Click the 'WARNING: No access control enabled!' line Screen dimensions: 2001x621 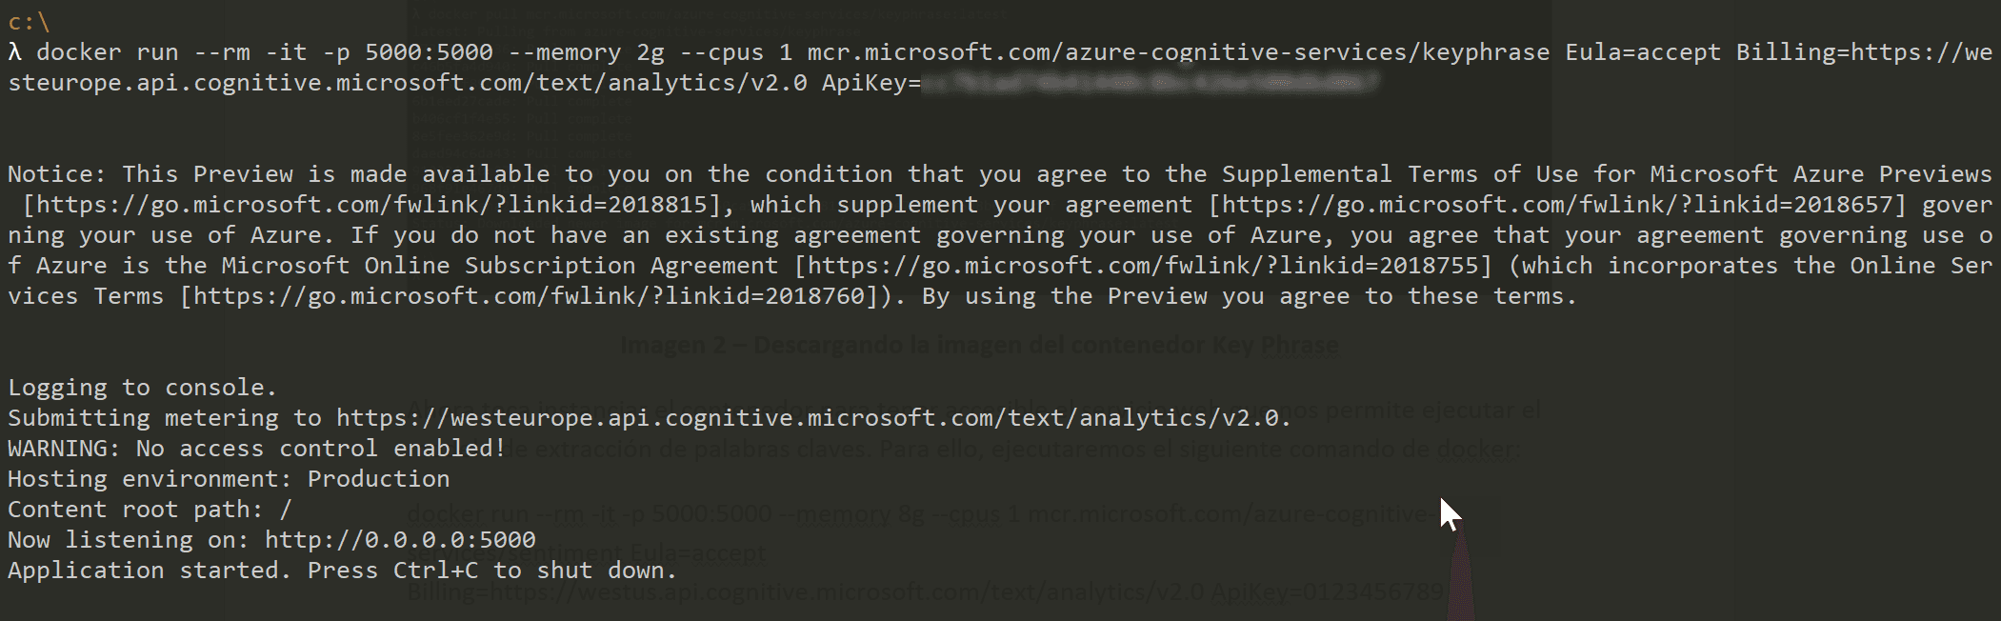click(257, 449)
